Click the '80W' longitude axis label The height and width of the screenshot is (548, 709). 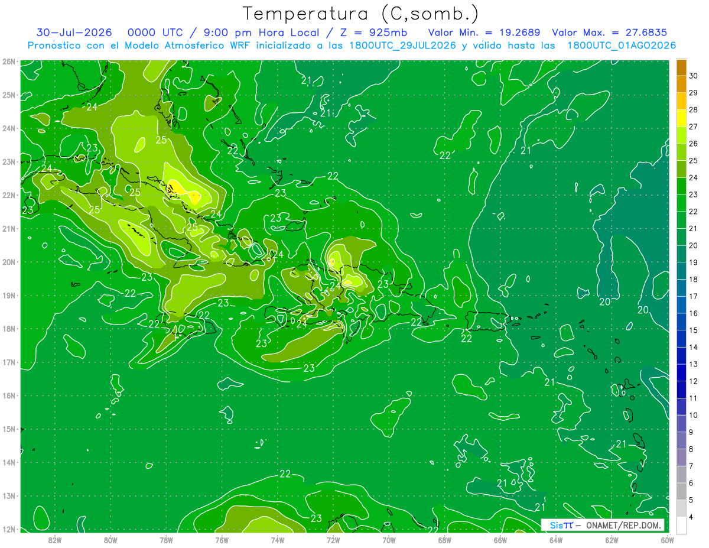tap(110, 540)
